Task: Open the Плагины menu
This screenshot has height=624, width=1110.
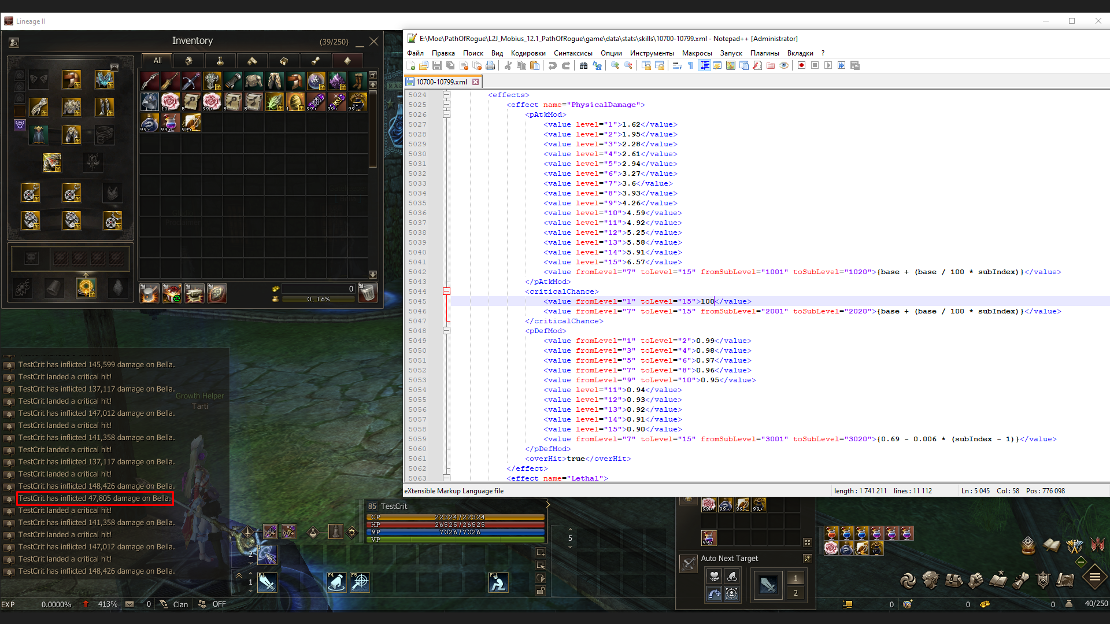Action: [x=764, y=53]
